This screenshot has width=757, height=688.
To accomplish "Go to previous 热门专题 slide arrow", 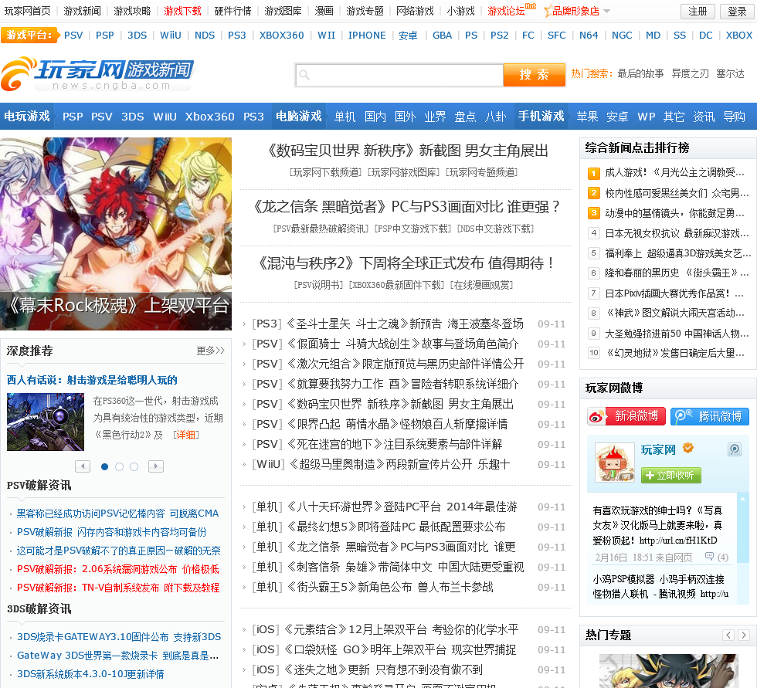I will coord(728,635).
